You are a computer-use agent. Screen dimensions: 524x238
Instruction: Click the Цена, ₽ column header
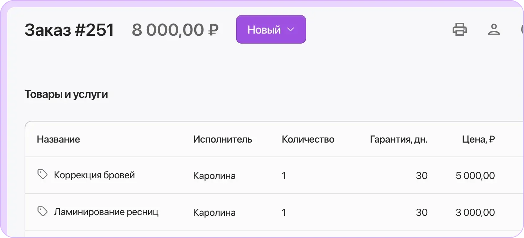point(478,139)
